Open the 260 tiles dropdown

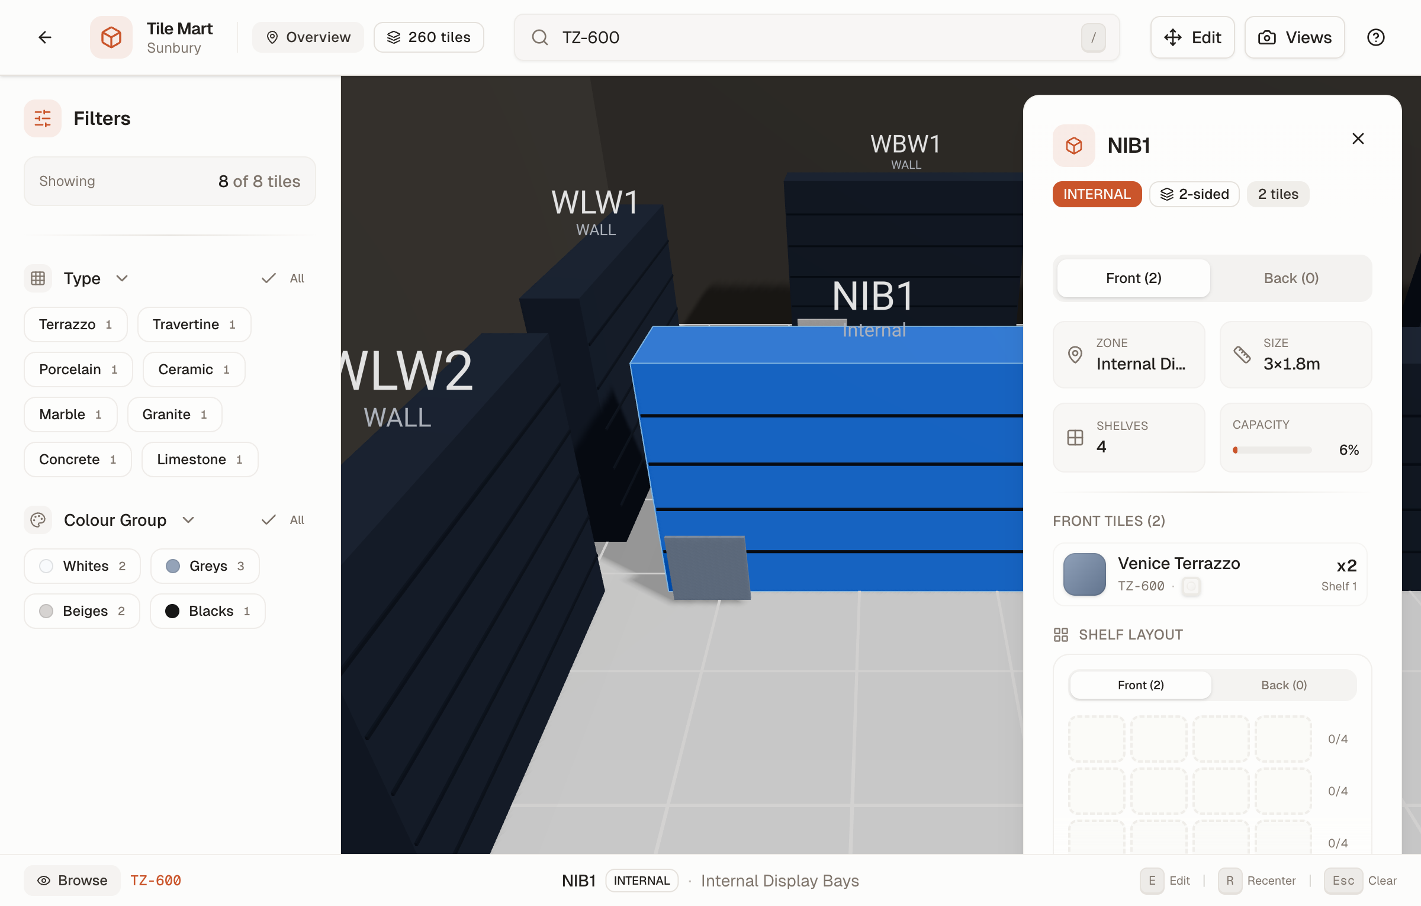point(429,37)
